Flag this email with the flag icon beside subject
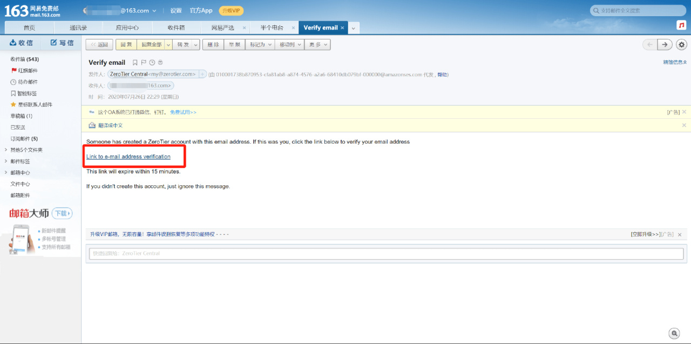This screenshot has height=344, width=691. point(144,63)
